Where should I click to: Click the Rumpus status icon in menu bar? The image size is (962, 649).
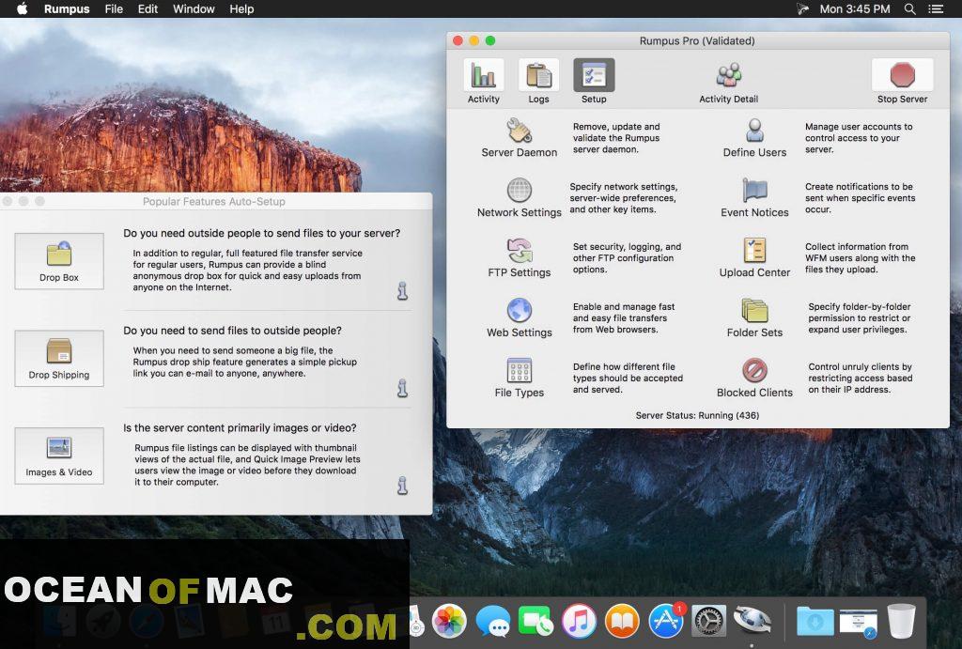point(802,8)
